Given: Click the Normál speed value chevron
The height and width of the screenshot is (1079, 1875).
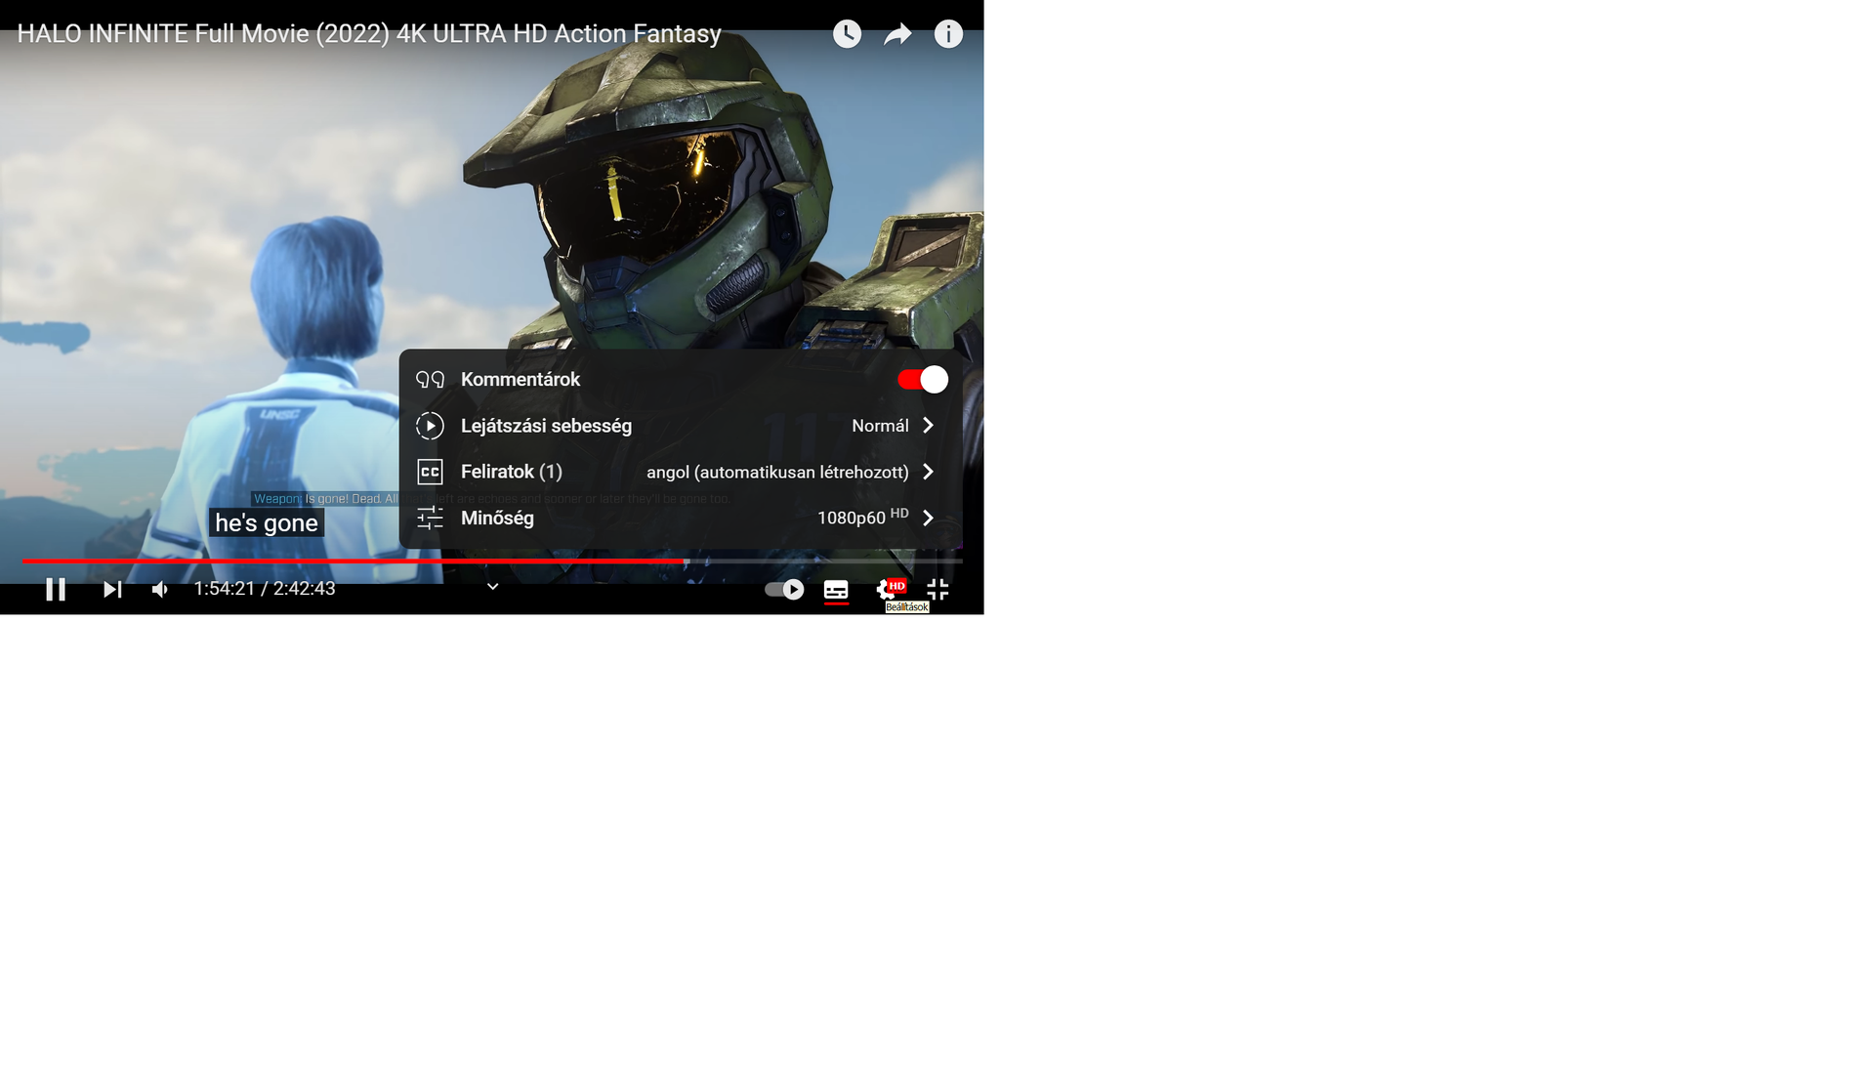Looking at the screenshot, I should coord(929,426).
